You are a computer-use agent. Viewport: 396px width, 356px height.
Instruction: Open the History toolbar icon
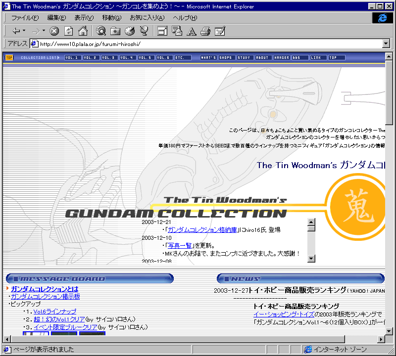[x=130, y=31]
